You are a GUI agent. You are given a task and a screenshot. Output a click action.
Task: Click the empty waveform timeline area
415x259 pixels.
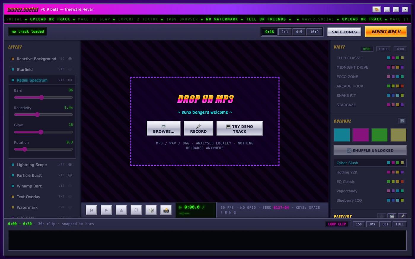(x=207, y=240)
